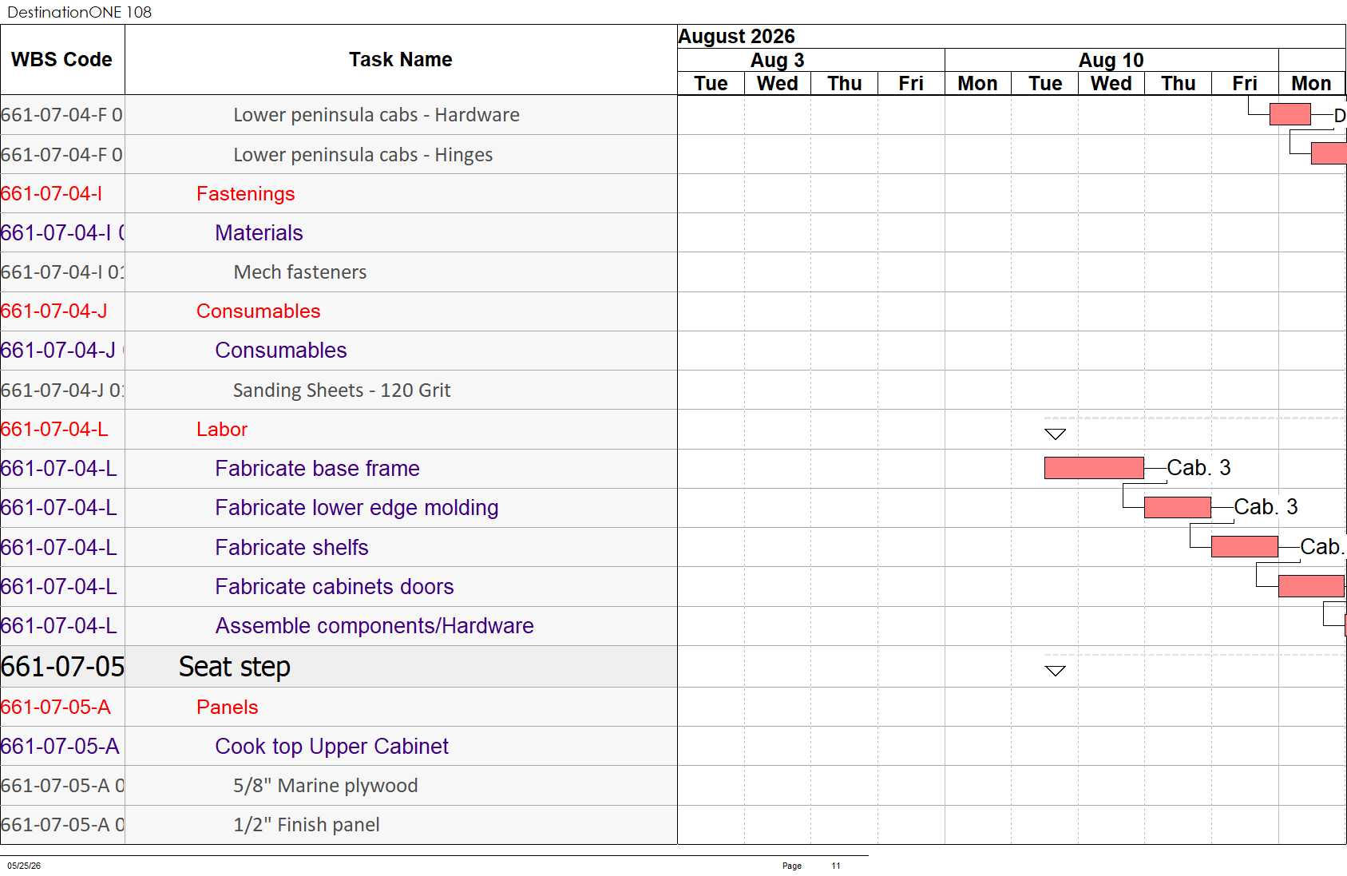Click the DestinationONE 108 title text
This screenshot has height=876, width=1347.
(x=79, y=12)
